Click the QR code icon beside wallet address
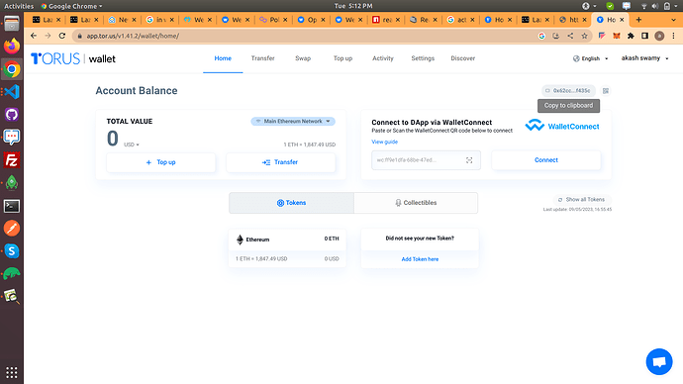Viewport: 683px width, 384px height. click(606, 91)
